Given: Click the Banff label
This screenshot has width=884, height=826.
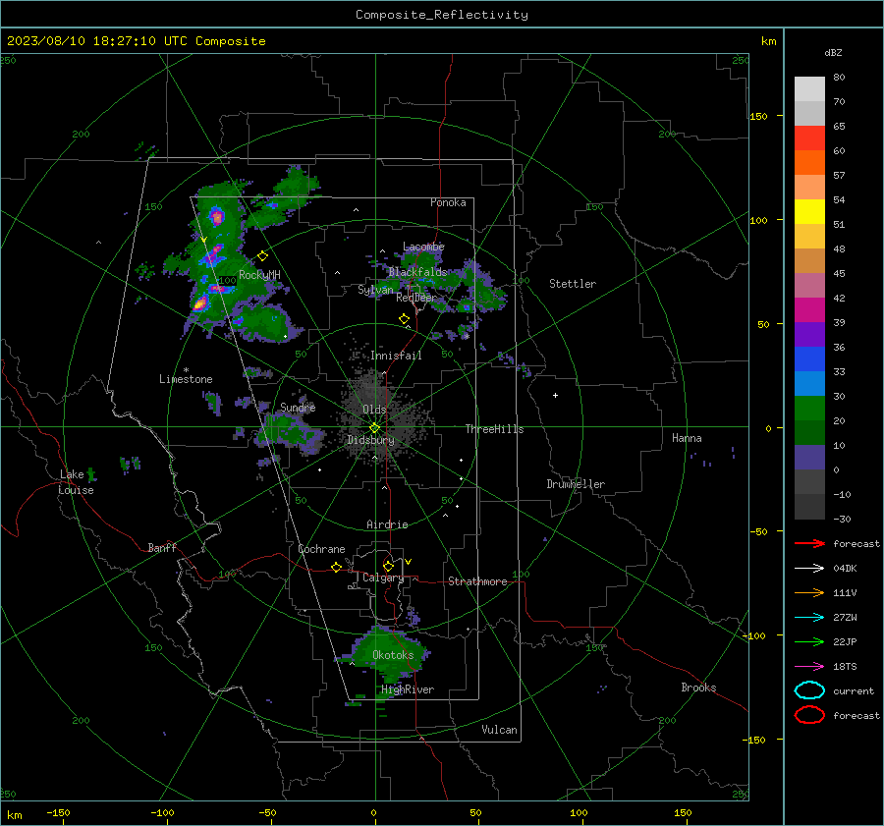Looking at the screenshot, I should coord(162,547).
